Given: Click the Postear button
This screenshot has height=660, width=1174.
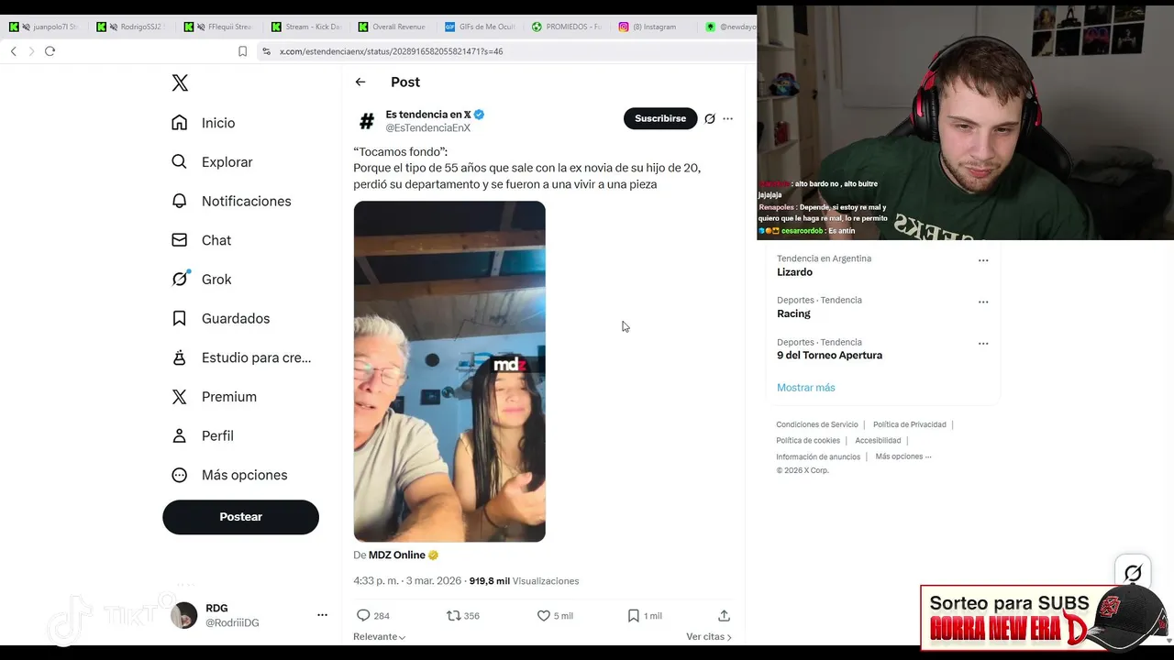Looking at the screenshot, I should click(x=240, y=517).
